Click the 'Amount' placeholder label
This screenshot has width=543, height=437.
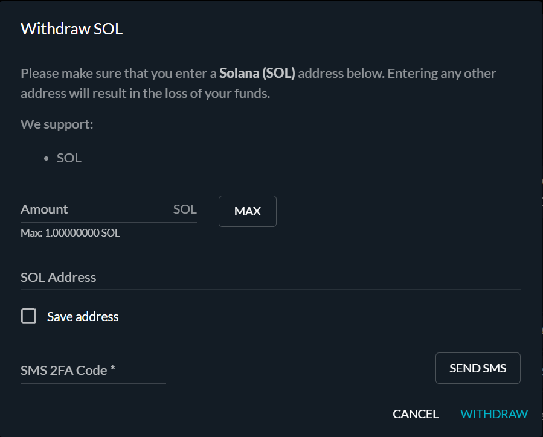pyautogui.click(x=44, y=209)
